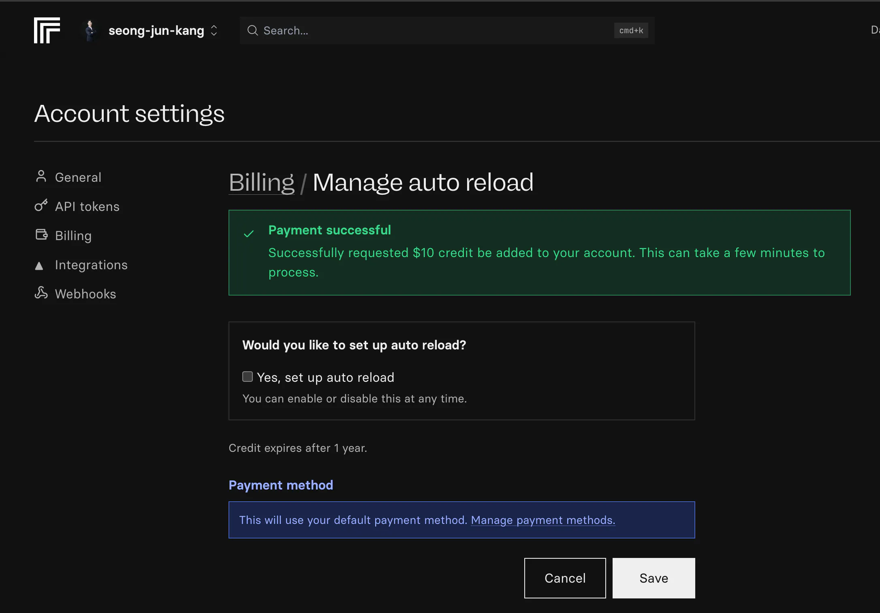Open the account switcher chevron
Screen dimensions: 880x613
click(x=214, y=30)
